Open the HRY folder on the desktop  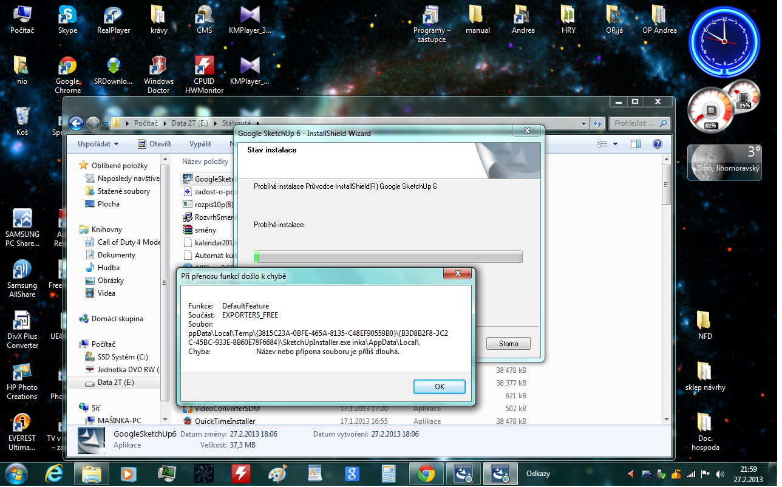[568, 19]
